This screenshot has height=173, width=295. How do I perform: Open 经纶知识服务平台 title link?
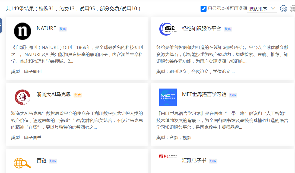pos(201,29)
